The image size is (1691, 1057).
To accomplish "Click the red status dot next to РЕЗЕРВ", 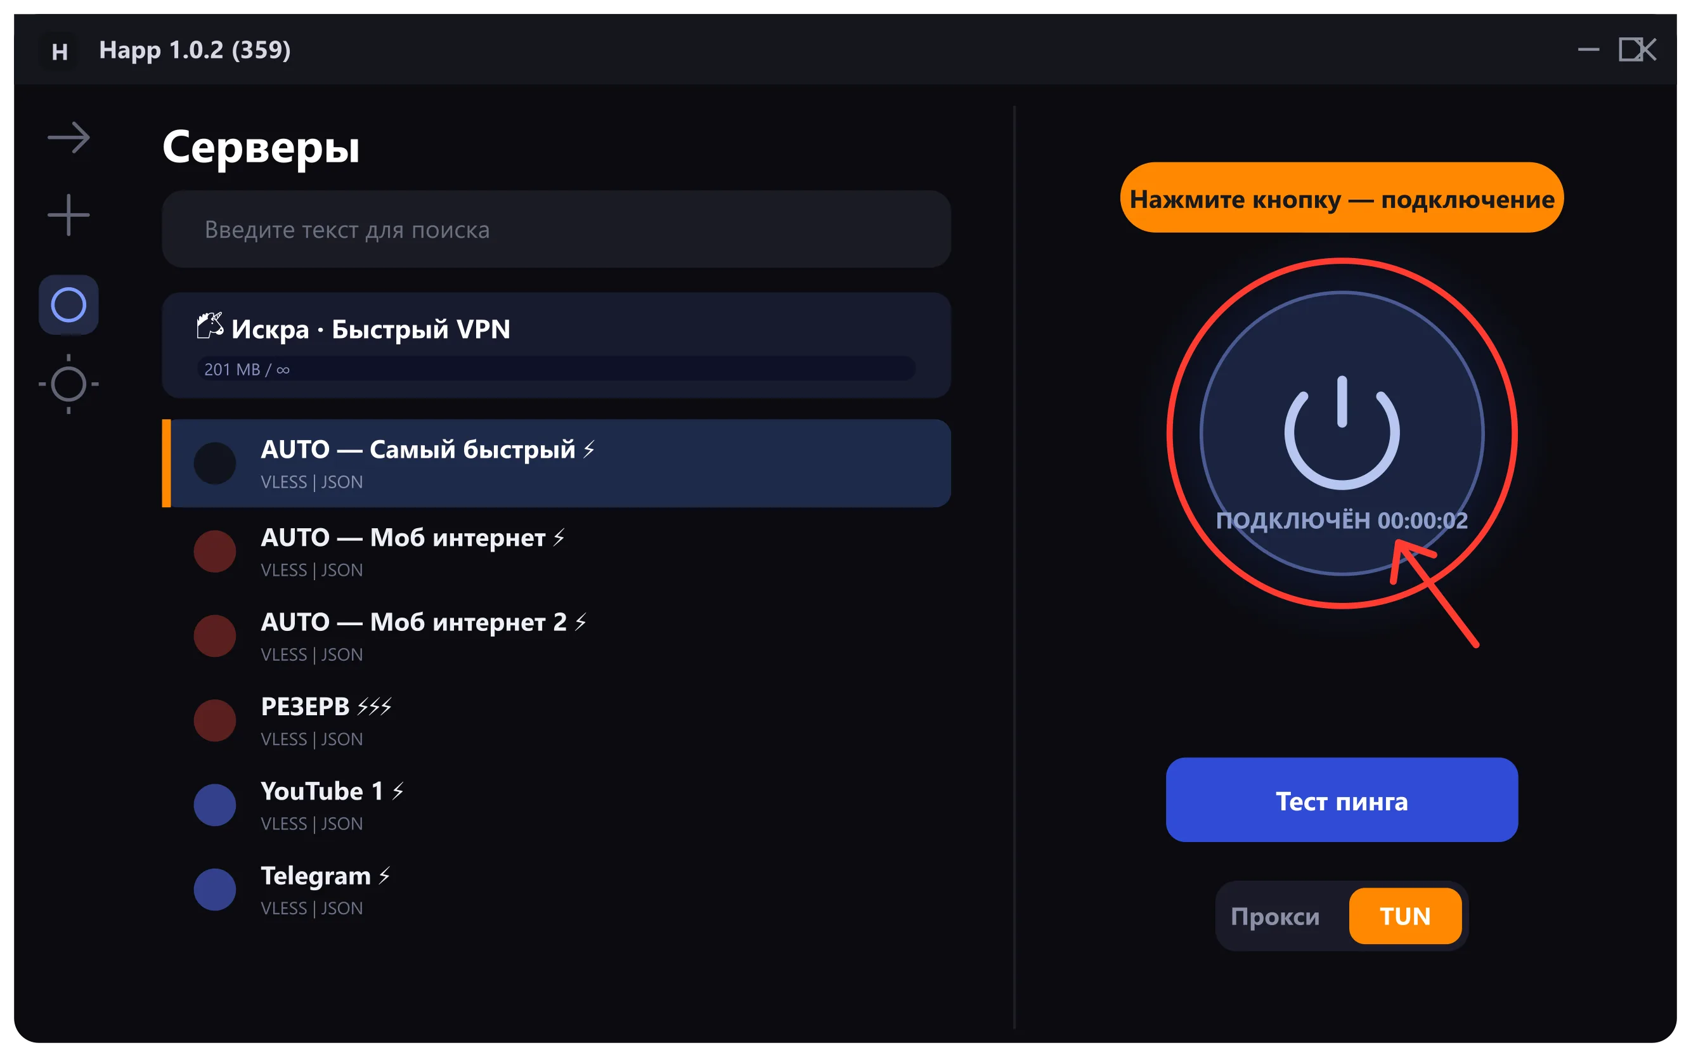I will pos(214,720).
